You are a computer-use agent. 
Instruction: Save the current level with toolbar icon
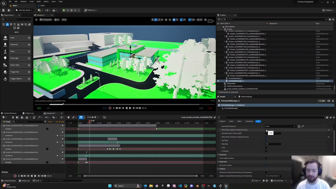click(3, 10)
